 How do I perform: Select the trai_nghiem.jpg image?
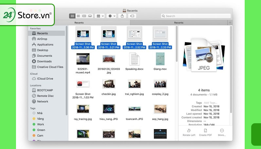[135, 87]
